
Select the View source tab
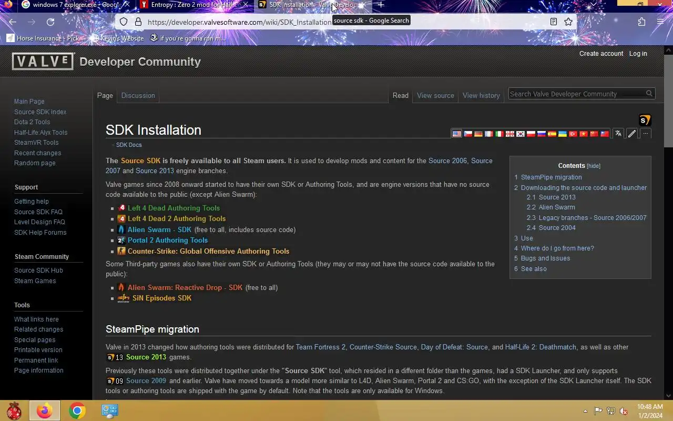pyautogui.click(x=435, y=95)
